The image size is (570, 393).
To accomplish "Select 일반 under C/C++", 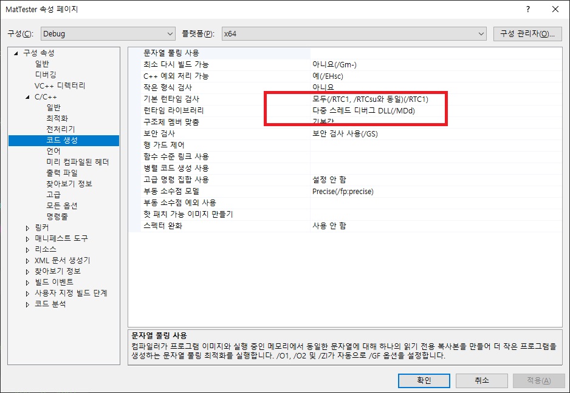I will coord(53,107).
